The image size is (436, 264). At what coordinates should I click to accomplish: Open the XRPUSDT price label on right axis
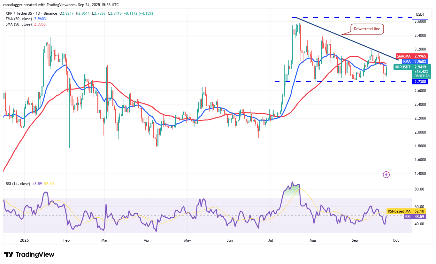pyautogui.click(x=402, y=67)
